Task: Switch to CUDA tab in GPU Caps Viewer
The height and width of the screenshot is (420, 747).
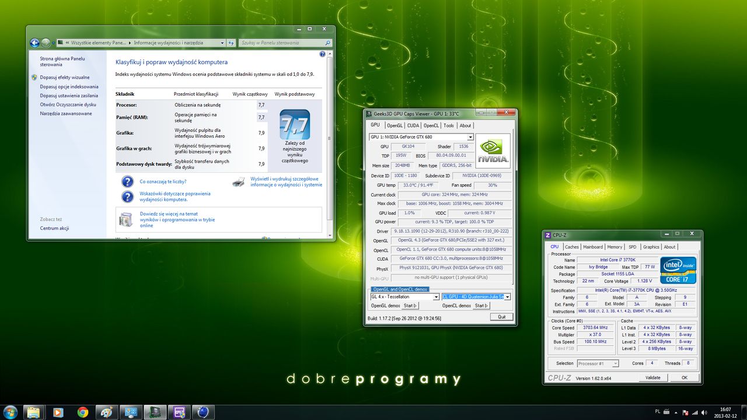Action: coord(413,125)
